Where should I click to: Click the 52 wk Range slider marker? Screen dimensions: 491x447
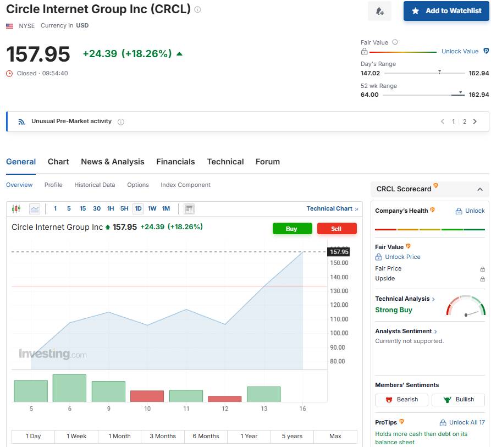click(460, 93)
